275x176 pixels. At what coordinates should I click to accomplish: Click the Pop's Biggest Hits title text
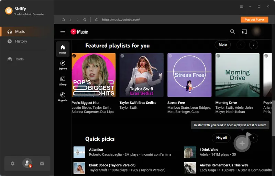point(85,103)
